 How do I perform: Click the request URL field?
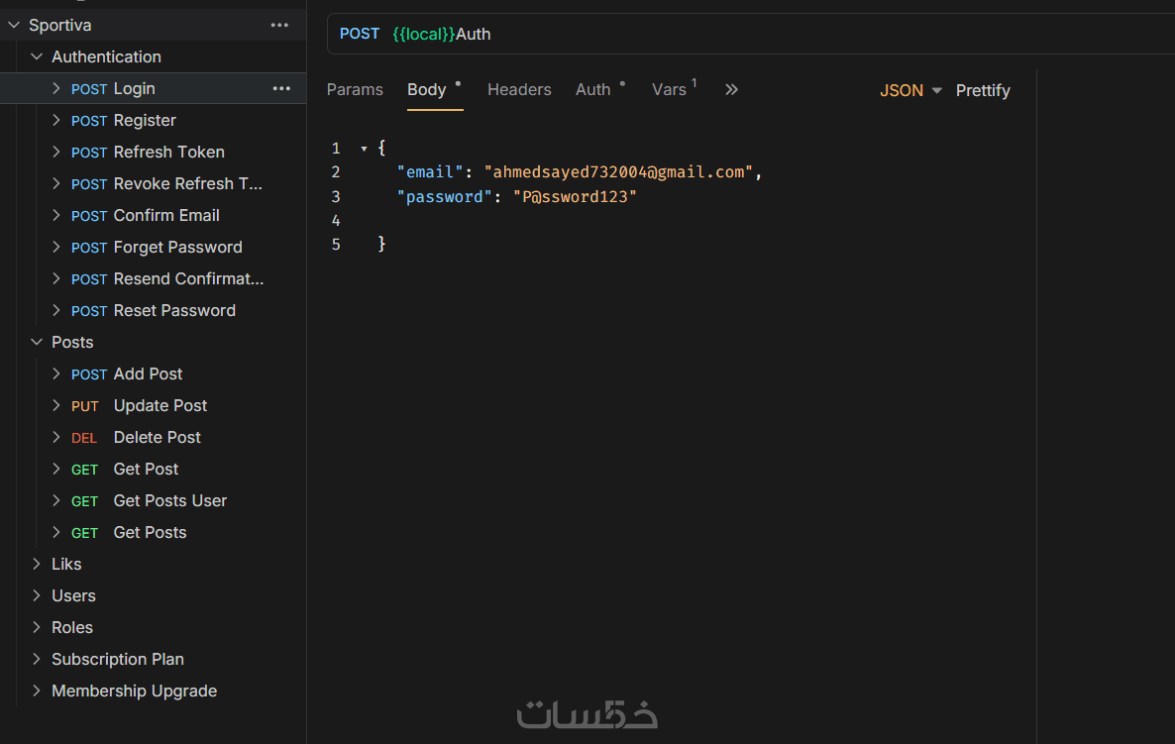(x=694, y=34)
